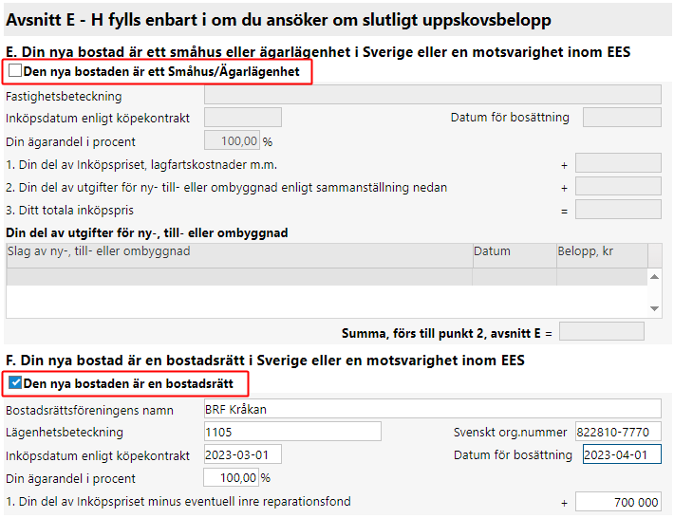Screen dimensions: 674x518
Task: Click section F Inköpsdatum field 2023-03-01
Action: tap(243, 454)
